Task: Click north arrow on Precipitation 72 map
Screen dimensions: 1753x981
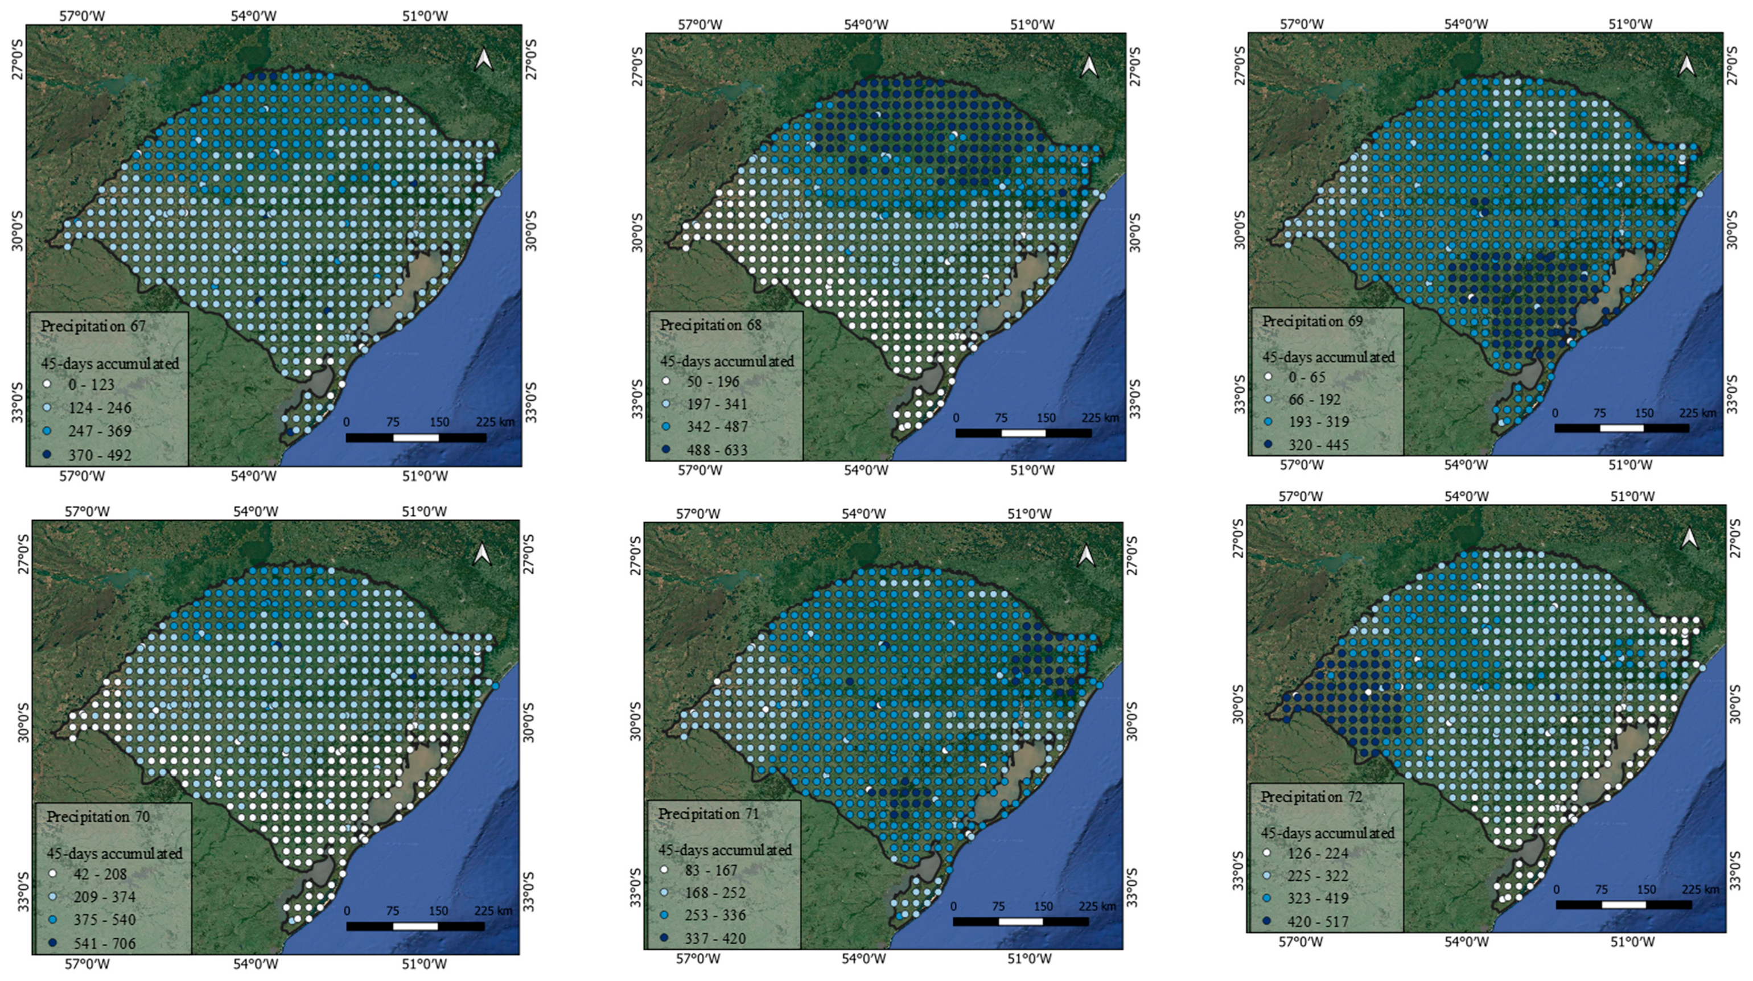Action: pyautogui.click(x=1690, y=538)
